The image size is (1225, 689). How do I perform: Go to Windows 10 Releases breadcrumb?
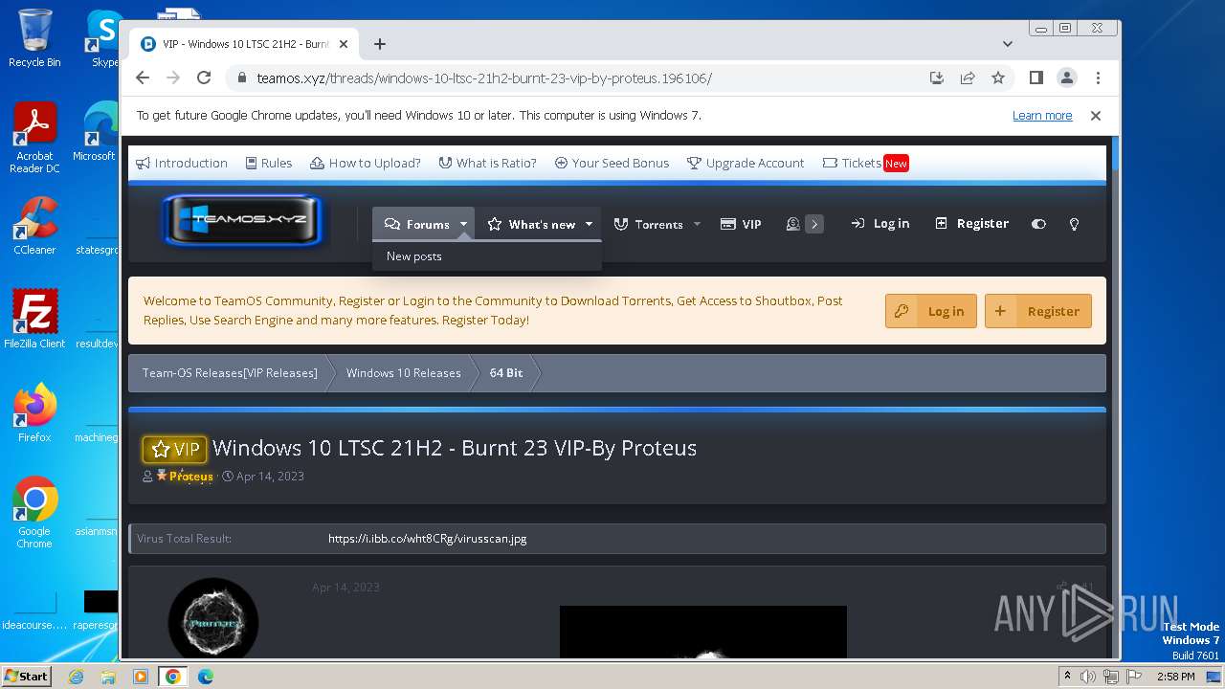tap(404, 373)
